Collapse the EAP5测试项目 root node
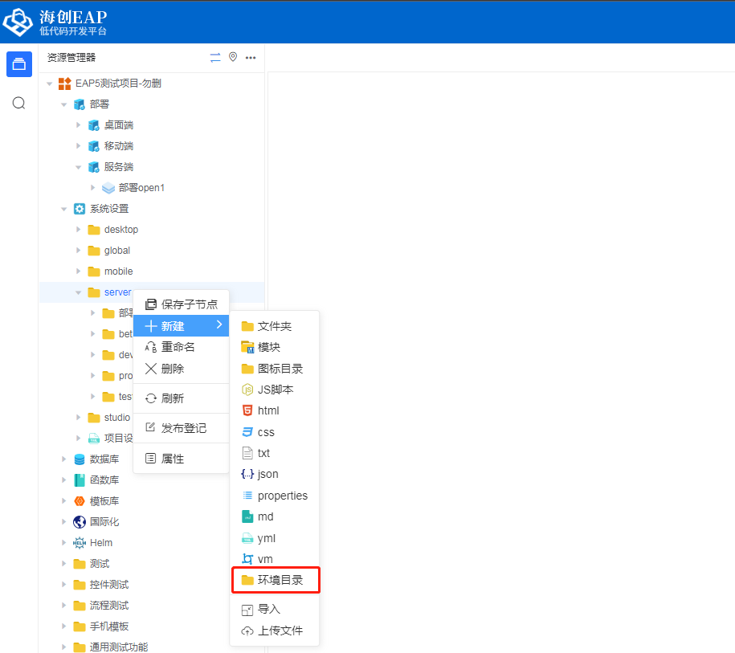Viewport: 735px width, 653px height. tap(50, 84)
